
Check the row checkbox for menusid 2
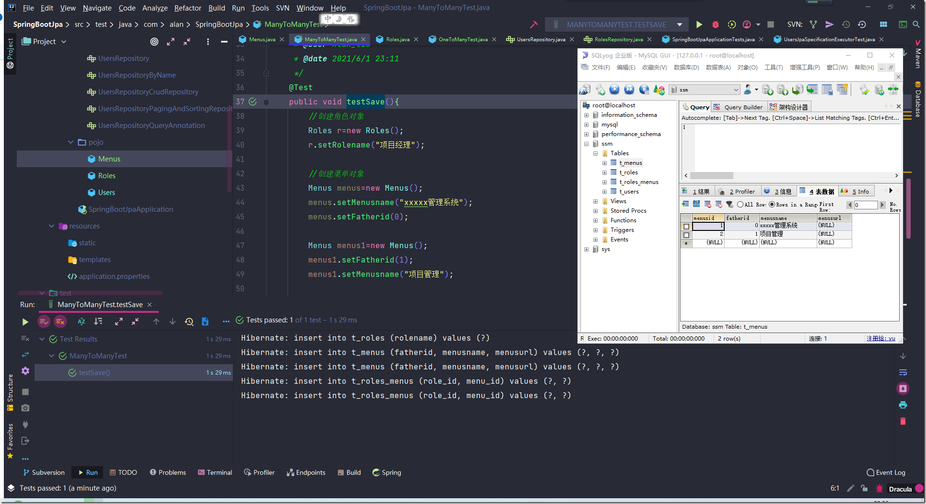686,235
